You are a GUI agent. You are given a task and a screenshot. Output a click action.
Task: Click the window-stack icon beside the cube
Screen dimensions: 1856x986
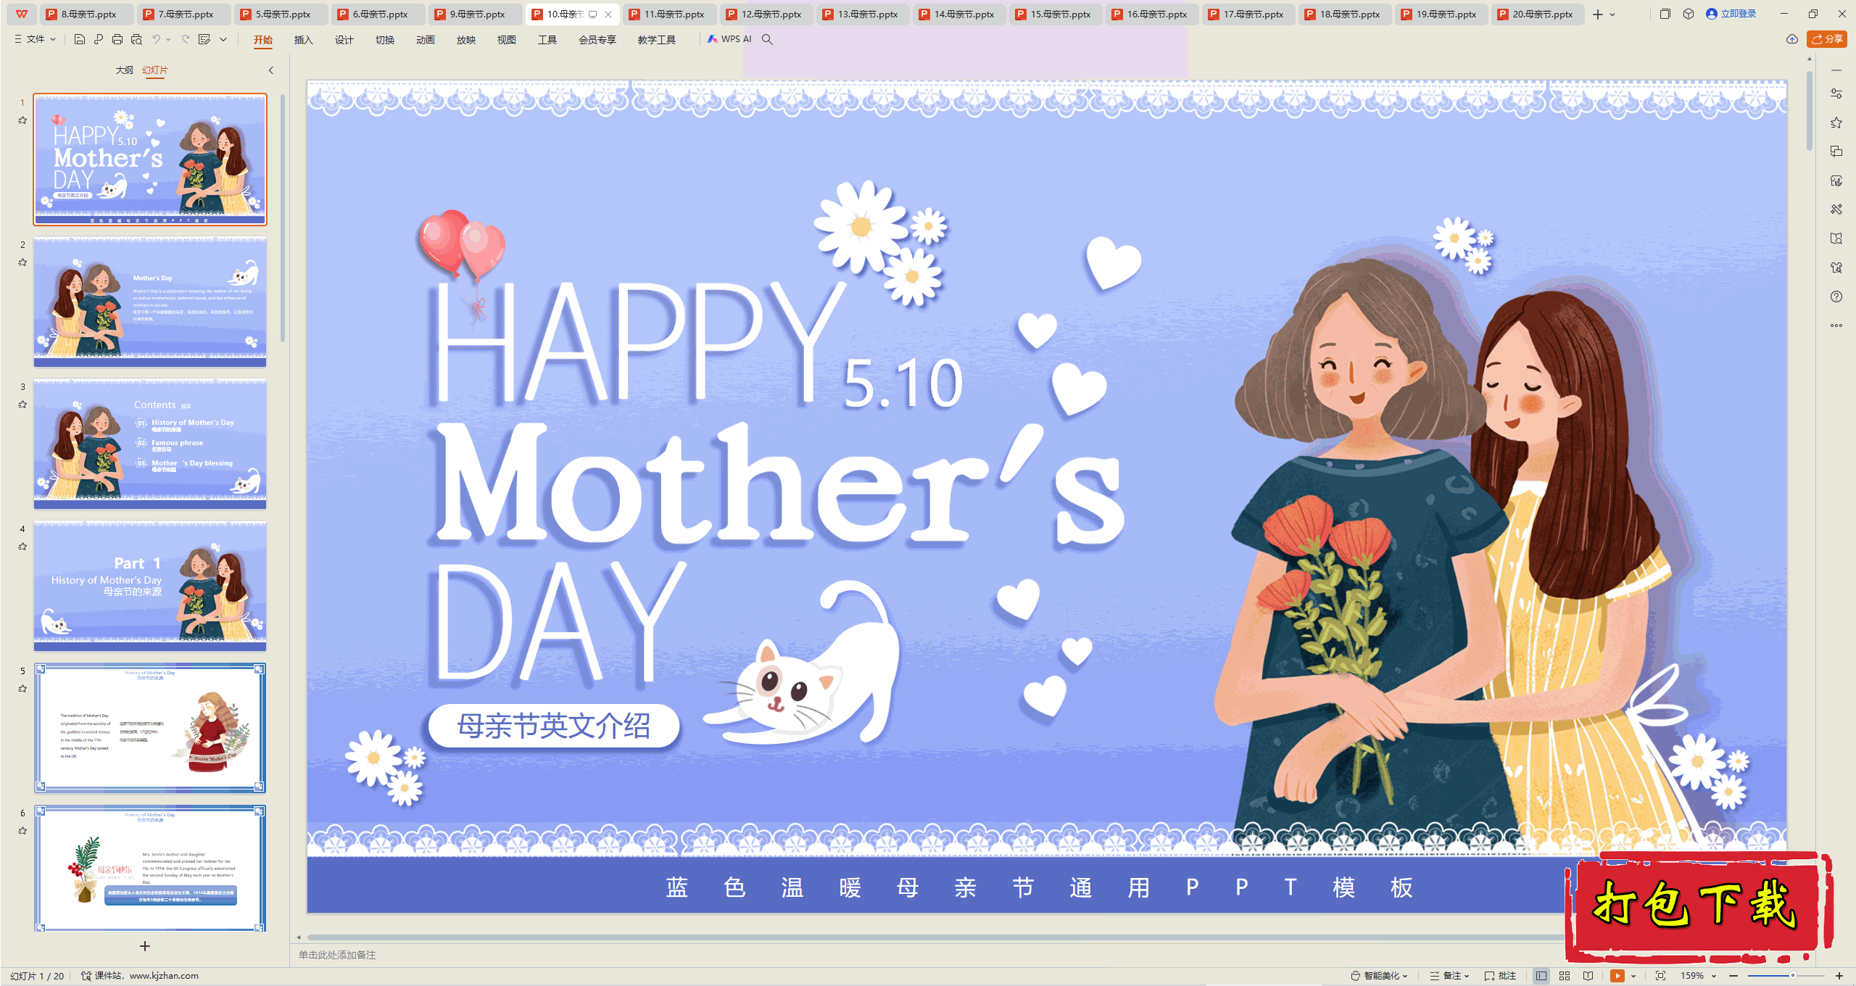point(1665,14)
